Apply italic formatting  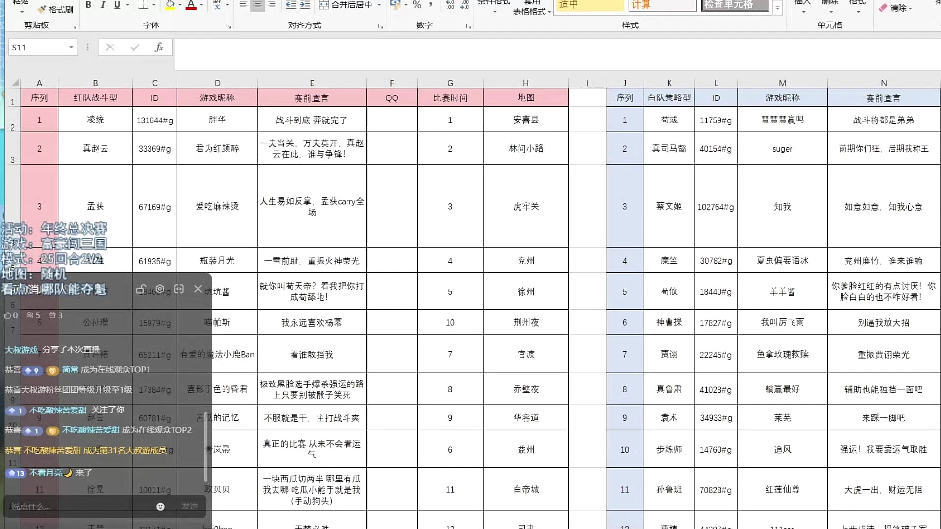coord(103,5)
